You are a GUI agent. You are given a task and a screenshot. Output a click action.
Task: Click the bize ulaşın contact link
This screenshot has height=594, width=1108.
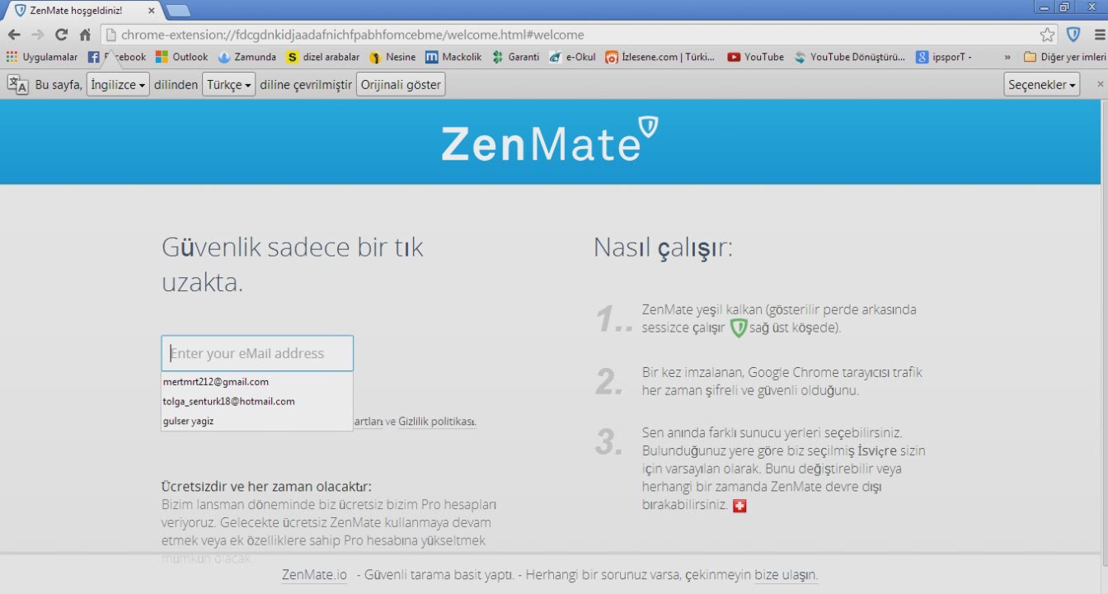[786, 575]
